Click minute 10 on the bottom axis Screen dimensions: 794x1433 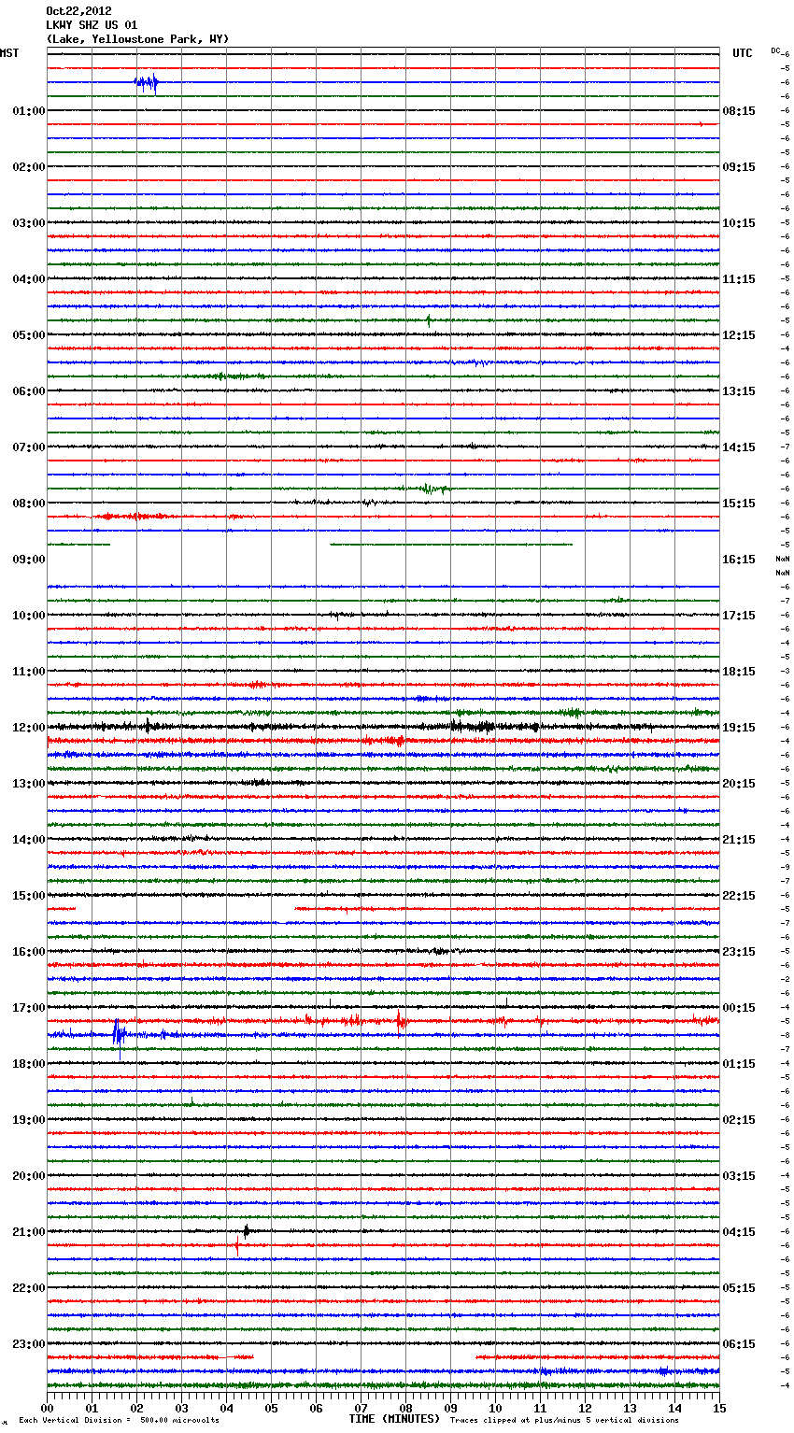click(x=495, y=1408)
